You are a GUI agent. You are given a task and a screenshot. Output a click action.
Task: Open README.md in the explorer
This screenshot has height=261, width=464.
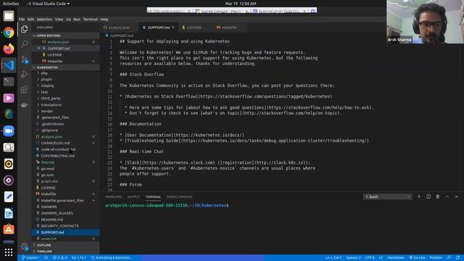coord(51,219)
